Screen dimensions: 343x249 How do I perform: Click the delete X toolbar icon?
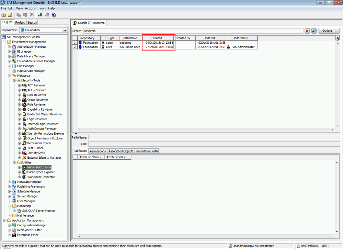click(32, 15)
